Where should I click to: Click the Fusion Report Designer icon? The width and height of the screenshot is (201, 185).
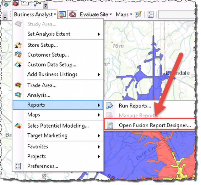110,125
